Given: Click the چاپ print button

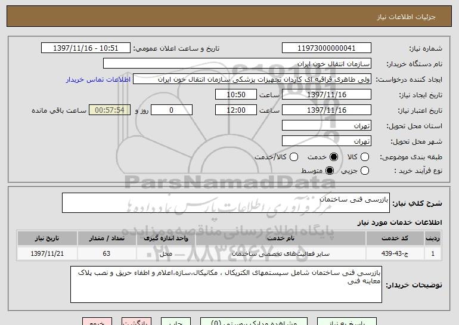Looking at the screenshot, I should coord(176,321).
